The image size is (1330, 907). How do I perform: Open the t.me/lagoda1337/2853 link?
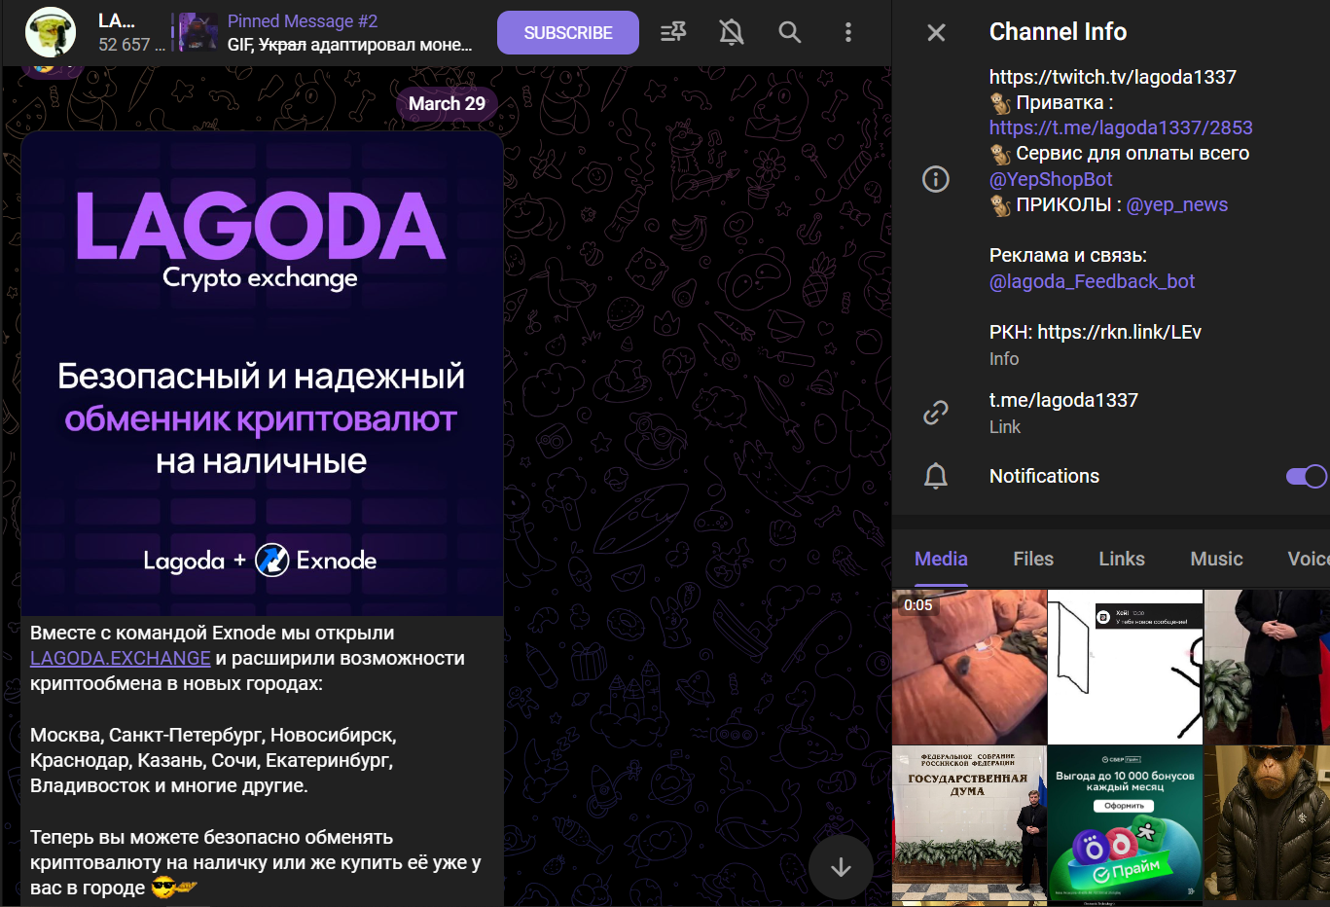[1121, 127]
